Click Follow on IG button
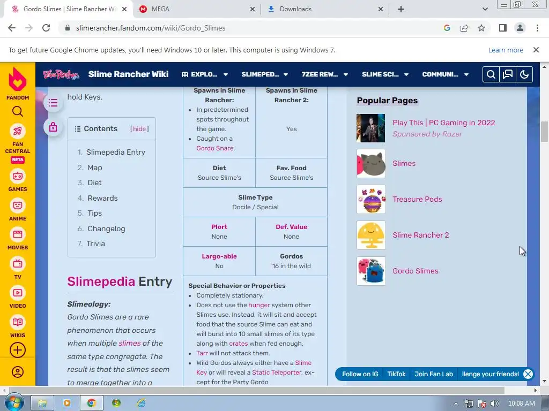549x411 pixels. tap(360, 374)
